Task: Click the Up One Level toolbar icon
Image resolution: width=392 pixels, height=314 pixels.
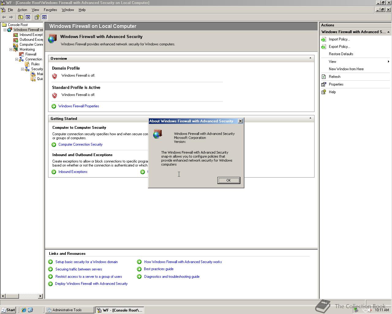Action: (x=21, y=17)
